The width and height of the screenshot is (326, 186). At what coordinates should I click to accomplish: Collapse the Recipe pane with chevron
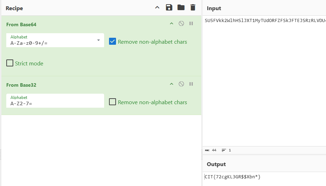tap(157, 8)
